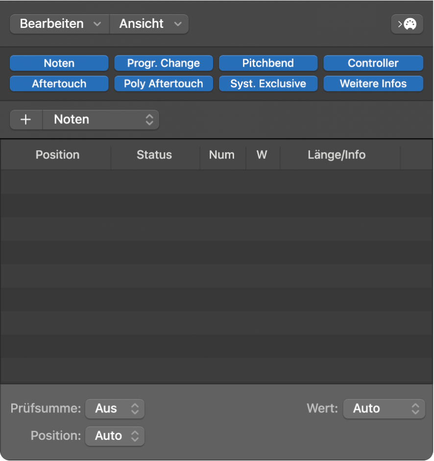Disable the Aftertouch event filter
This screenshot has height=461, width=434.
(59, 84)
